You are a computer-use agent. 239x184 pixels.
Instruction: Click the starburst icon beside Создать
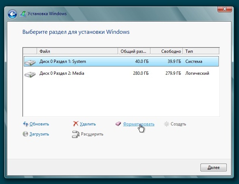[166, 124]
